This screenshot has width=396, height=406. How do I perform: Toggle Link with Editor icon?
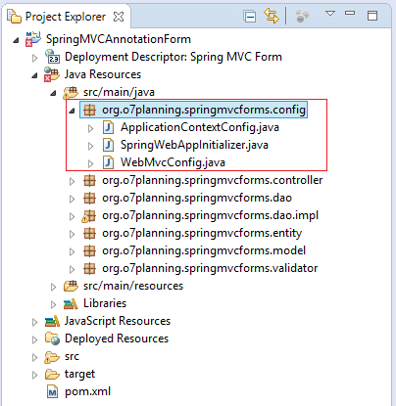(x=272, y=16)
